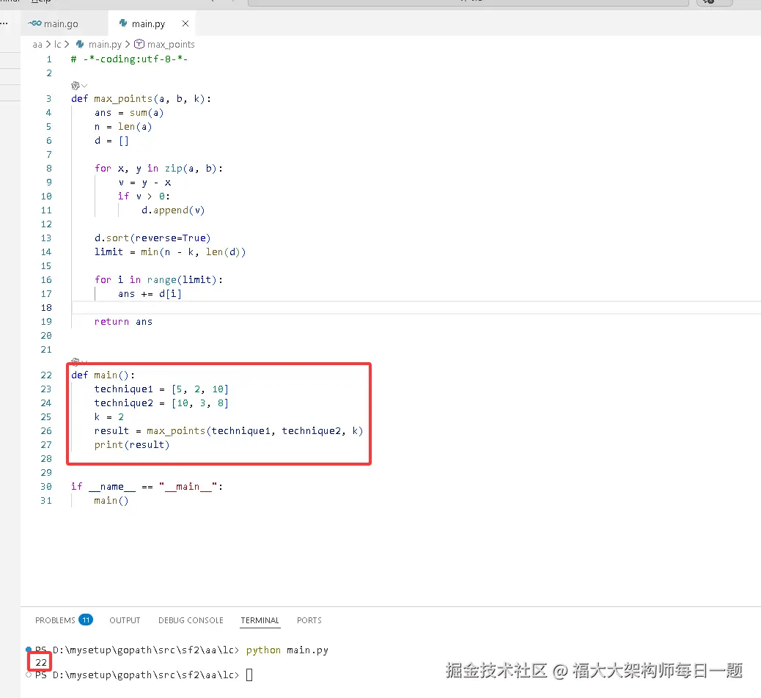Click the function symbol icon in breadcrumb
The height and width of the screenshot is (698, 761).
click(139, 44)
